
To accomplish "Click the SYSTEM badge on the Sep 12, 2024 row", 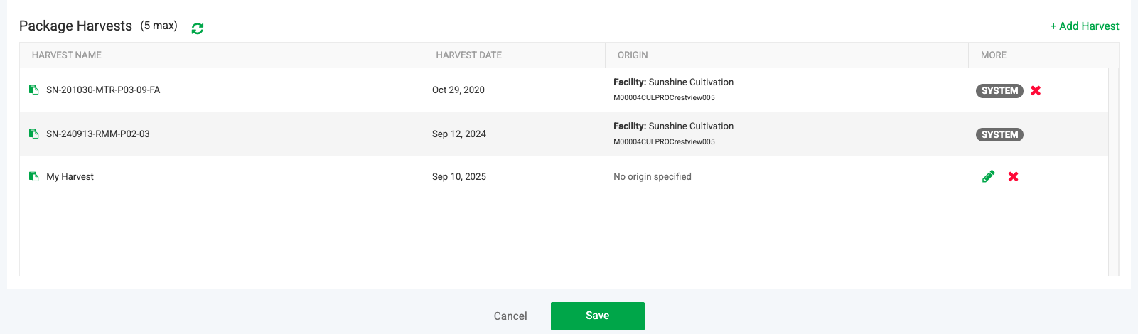I will click(x=999, y=134).
